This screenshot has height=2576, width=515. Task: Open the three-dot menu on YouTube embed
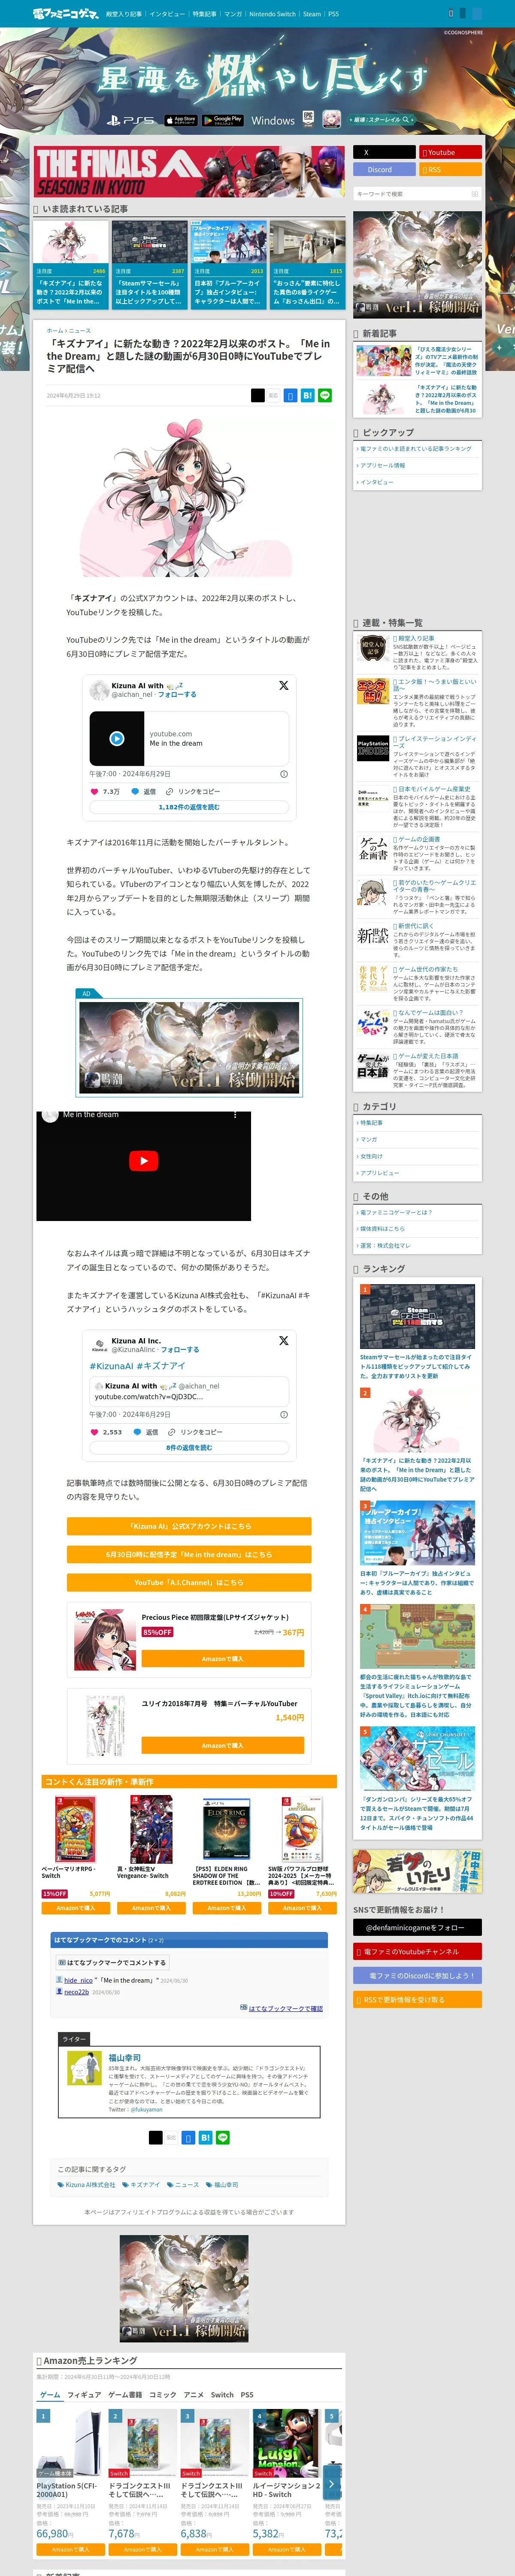[x=235, y=1114]
